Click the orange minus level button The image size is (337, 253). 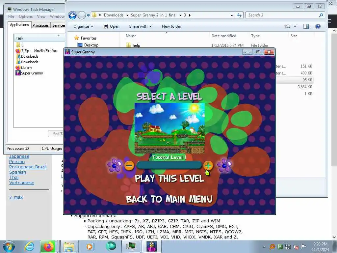click(x=129, y=165)
